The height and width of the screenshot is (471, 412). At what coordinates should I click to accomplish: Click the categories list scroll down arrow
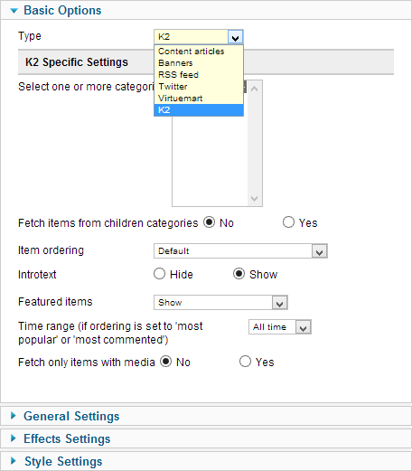tap(255, 199)
